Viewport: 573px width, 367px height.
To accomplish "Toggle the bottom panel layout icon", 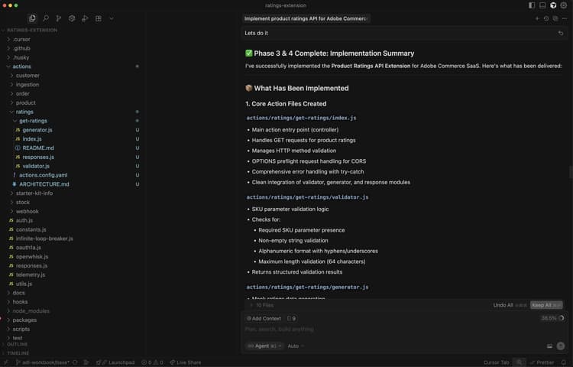I will click(x=542, y=5).
